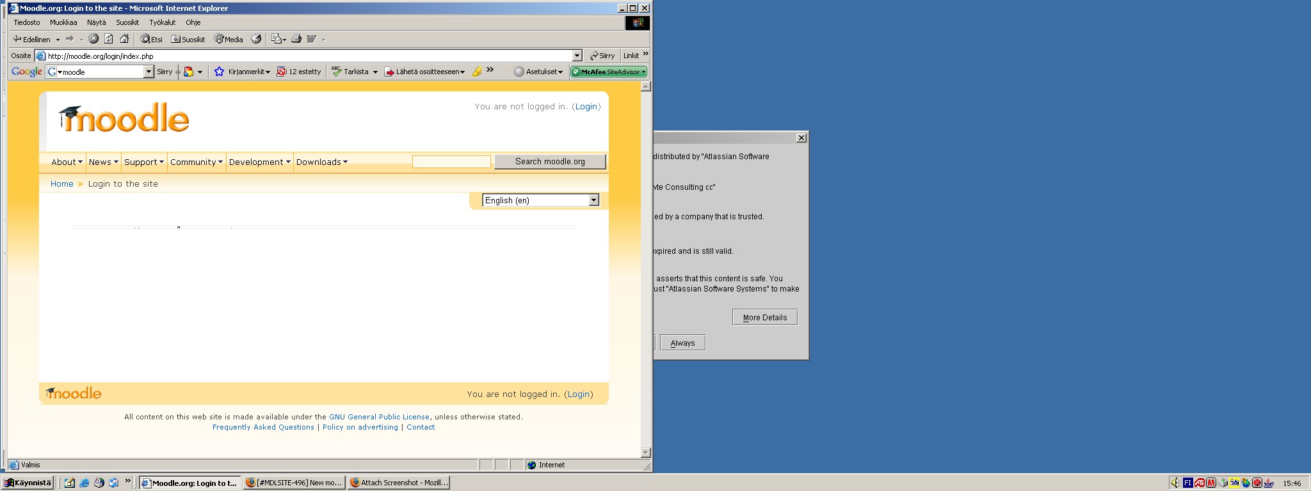
Task: Open Kirjanmerkit bookmarks star
Action: click(x=242, y=72)
